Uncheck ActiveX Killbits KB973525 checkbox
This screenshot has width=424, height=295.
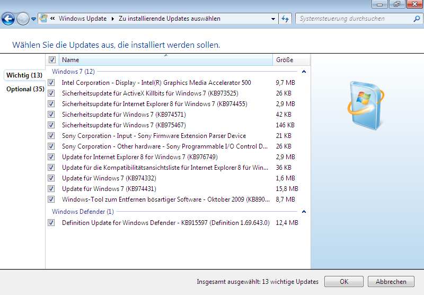click(51, 93)
